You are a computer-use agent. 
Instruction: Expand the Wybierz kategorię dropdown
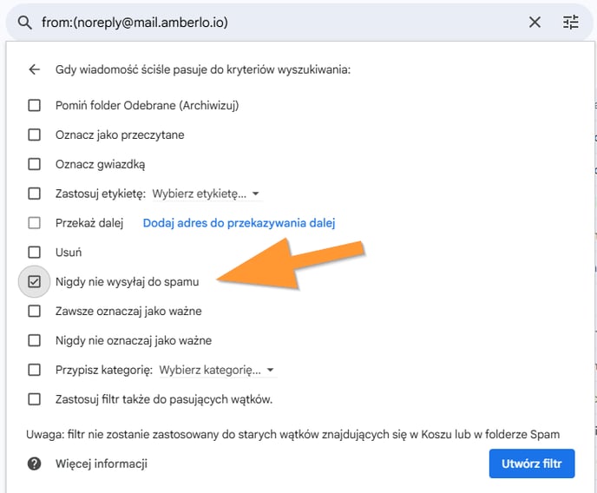[217, 370]
